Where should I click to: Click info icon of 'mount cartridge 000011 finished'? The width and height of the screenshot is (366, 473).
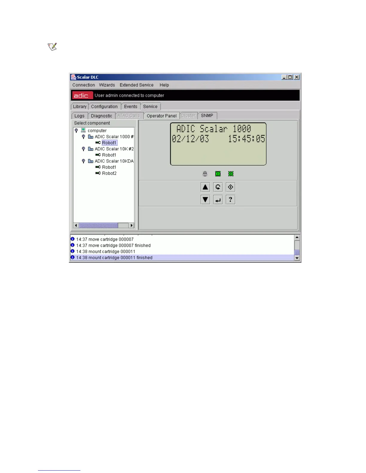click(x=72, y=257)
